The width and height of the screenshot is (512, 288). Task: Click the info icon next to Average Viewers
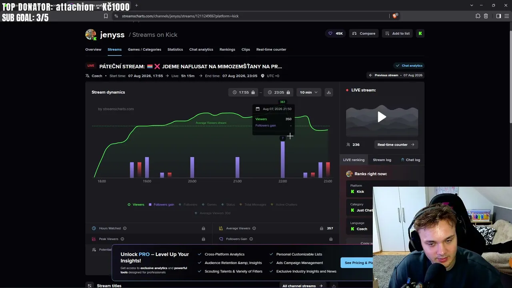254,228
